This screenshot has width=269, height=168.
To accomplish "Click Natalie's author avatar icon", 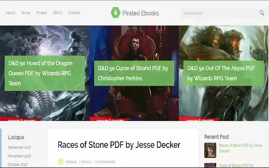I will [61, 161].
